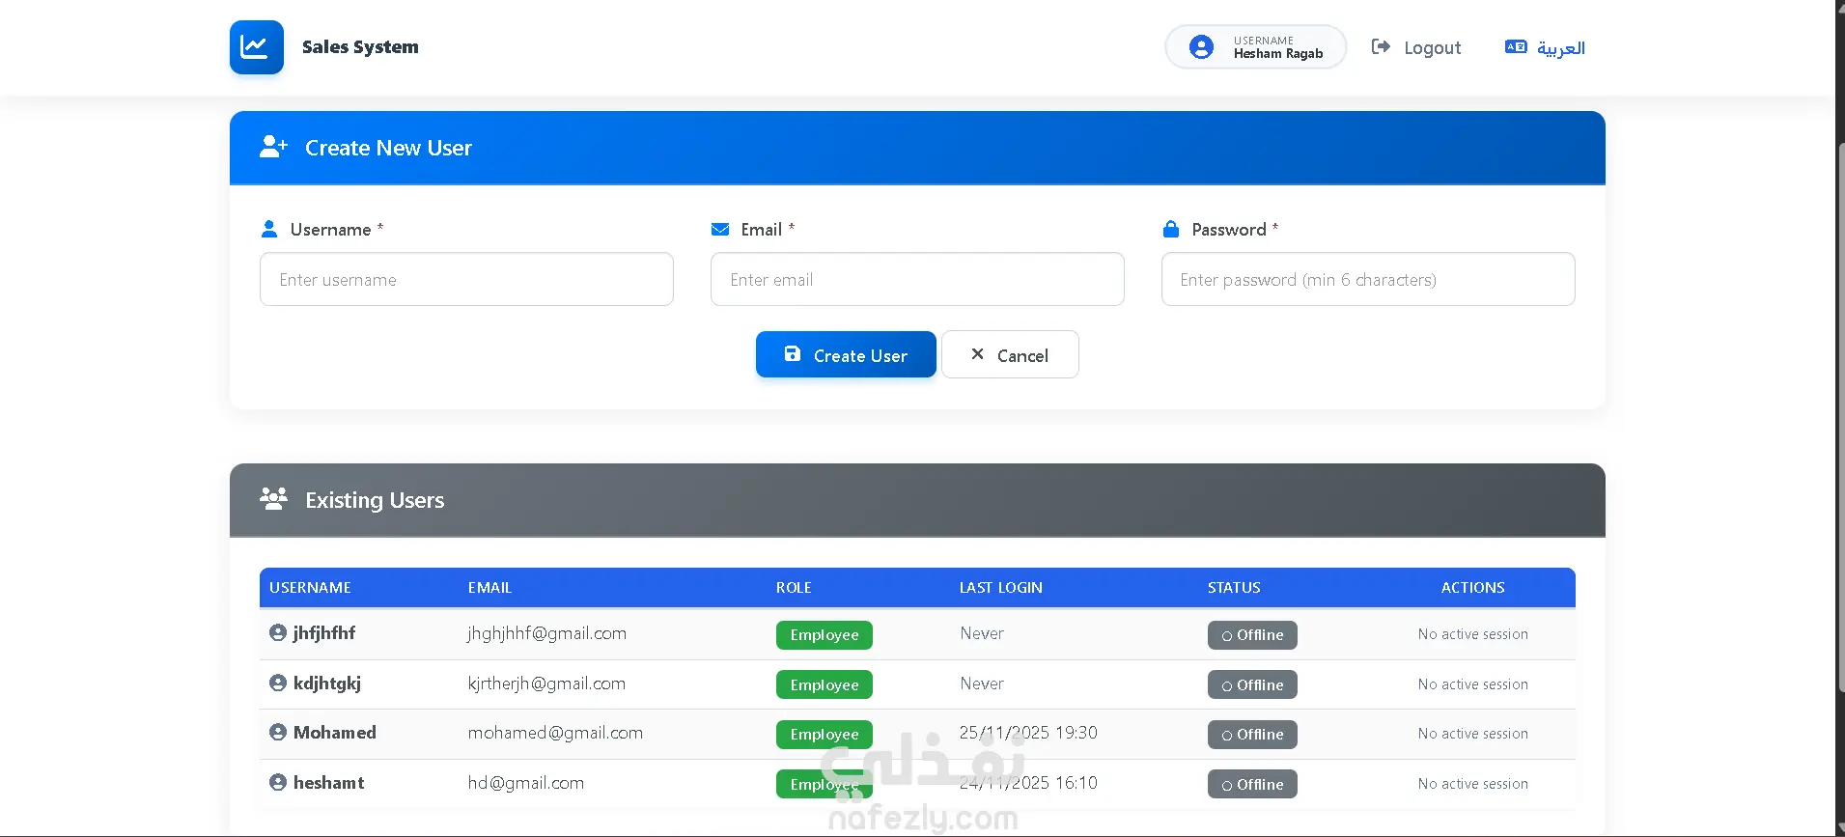Click the avatar icon for user jhfjhfhf

278,632
